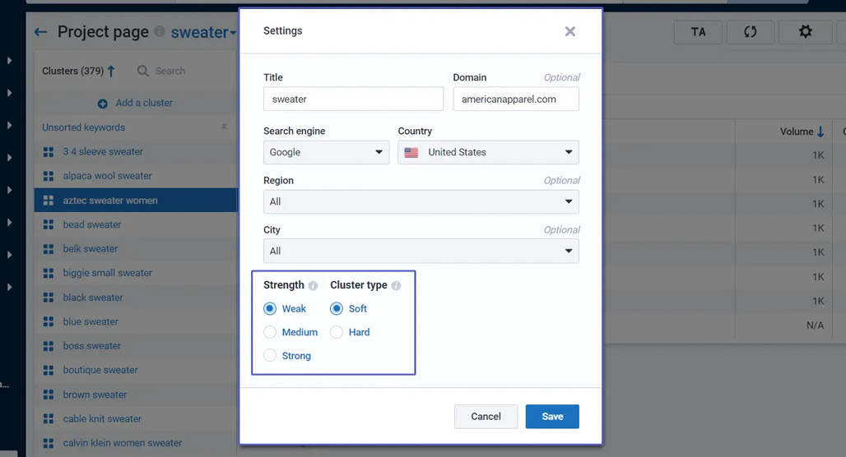Viewport: 846px width, 457px height.
Task: Expand the last left sidebar arrow
Action: click(9, 287)
